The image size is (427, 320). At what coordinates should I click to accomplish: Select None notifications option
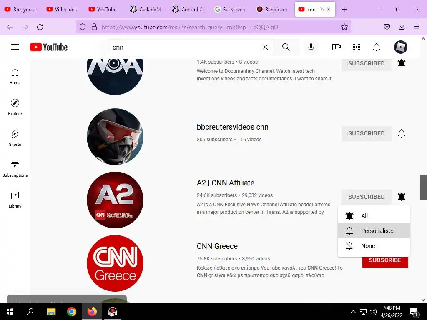(374, 246)
